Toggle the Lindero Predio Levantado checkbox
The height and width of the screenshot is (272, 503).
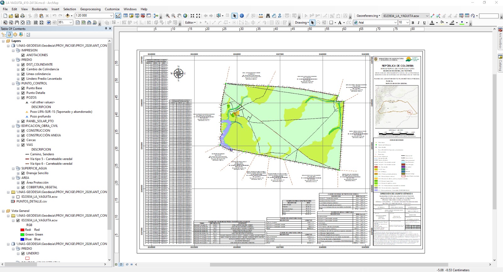point(23,79)
